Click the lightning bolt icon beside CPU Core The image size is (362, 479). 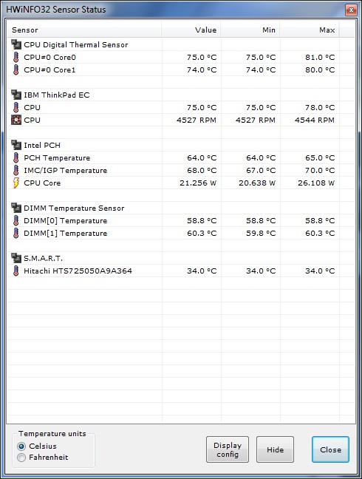click(x=16, y=183)
